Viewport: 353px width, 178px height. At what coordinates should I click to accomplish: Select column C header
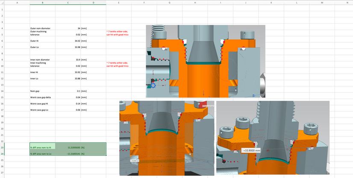(x=68, y=3)
